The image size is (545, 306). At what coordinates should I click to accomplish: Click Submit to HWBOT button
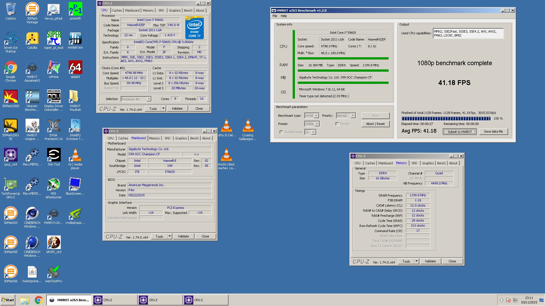coord(460,131)
